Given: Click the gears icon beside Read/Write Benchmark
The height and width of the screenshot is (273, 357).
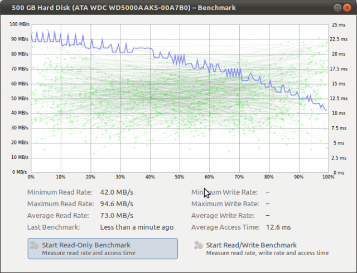Looking at the screenshot, I should coord(199,245).
